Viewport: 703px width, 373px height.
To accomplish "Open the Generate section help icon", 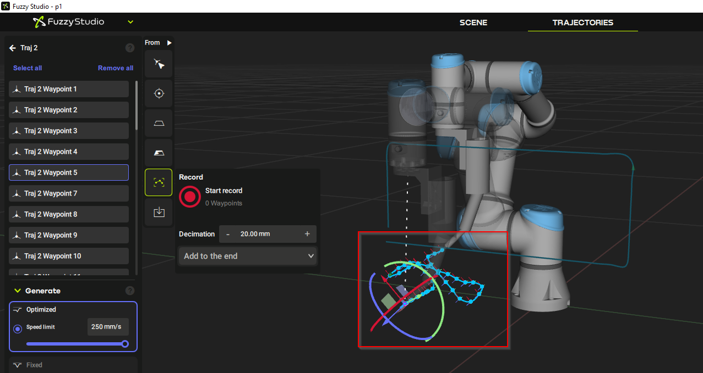I will (x=129, y=291).
